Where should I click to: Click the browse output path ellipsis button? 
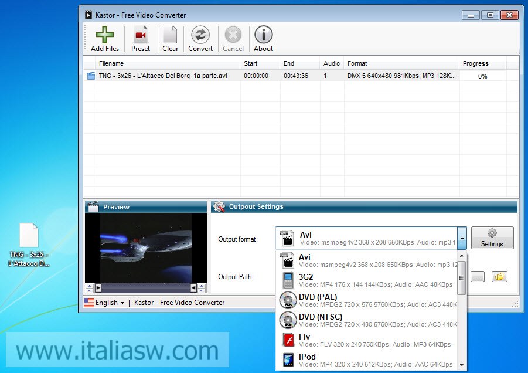[x=478, y=277]
